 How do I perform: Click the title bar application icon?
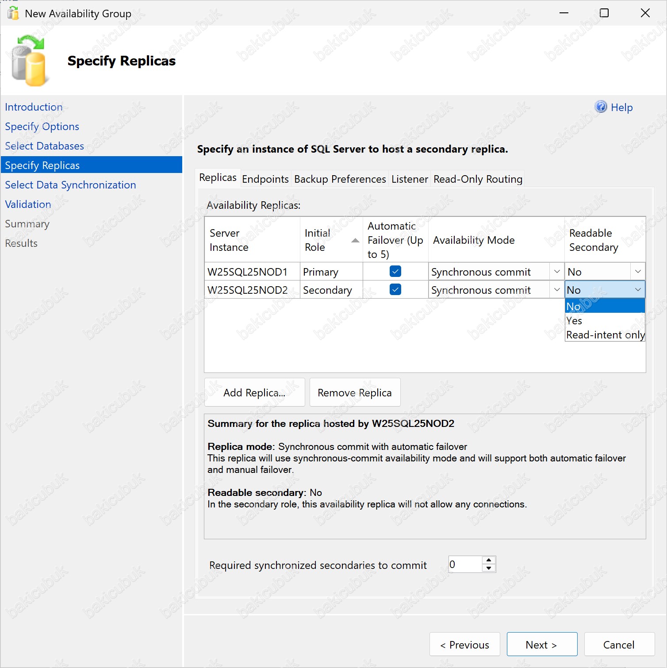[x=13, y=13]
